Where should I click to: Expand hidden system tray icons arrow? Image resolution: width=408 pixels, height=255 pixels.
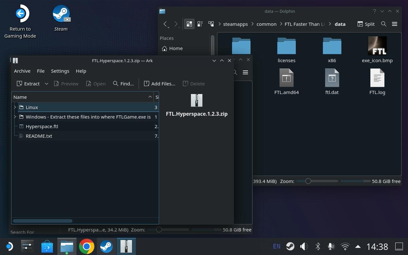[358, 246]
